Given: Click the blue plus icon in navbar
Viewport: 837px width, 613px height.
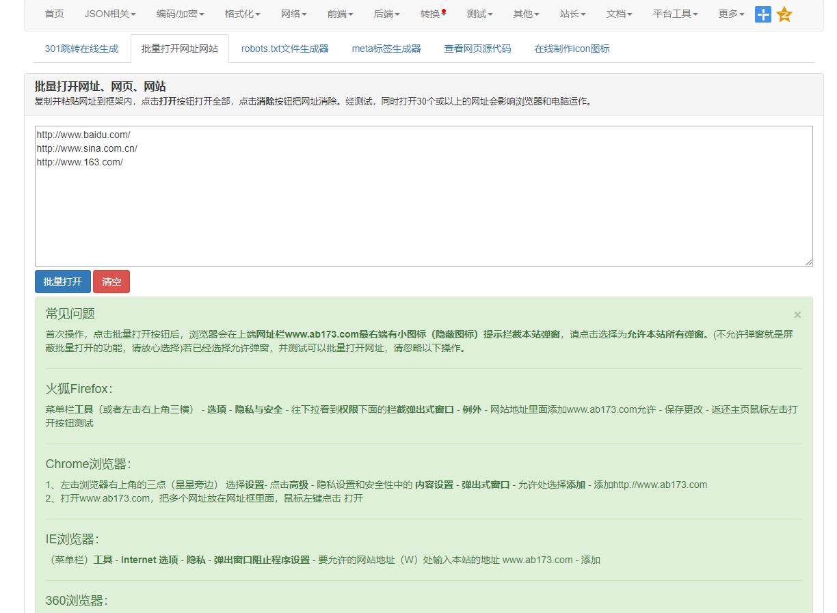Looking at the screenshot, I should [762, 14].
